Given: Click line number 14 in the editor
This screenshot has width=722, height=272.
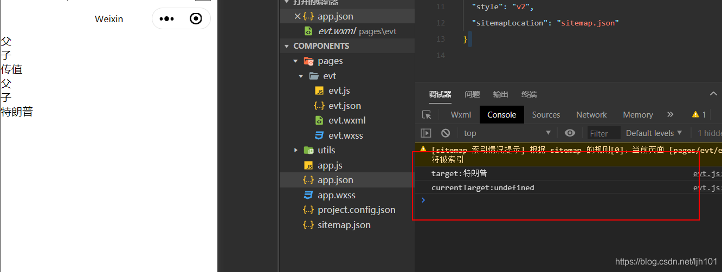Looking at the screenshot, I should [440, 55].
